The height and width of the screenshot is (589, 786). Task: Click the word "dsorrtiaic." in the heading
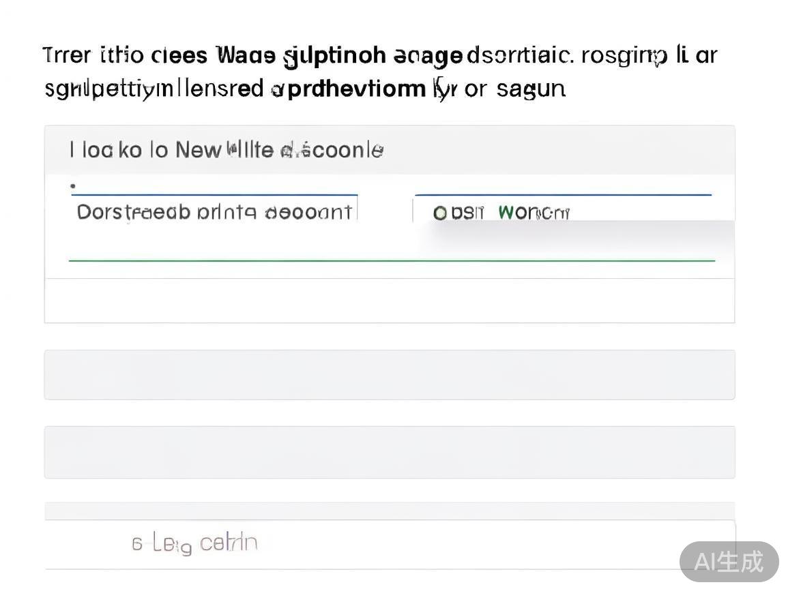click(x=520, y=55)
